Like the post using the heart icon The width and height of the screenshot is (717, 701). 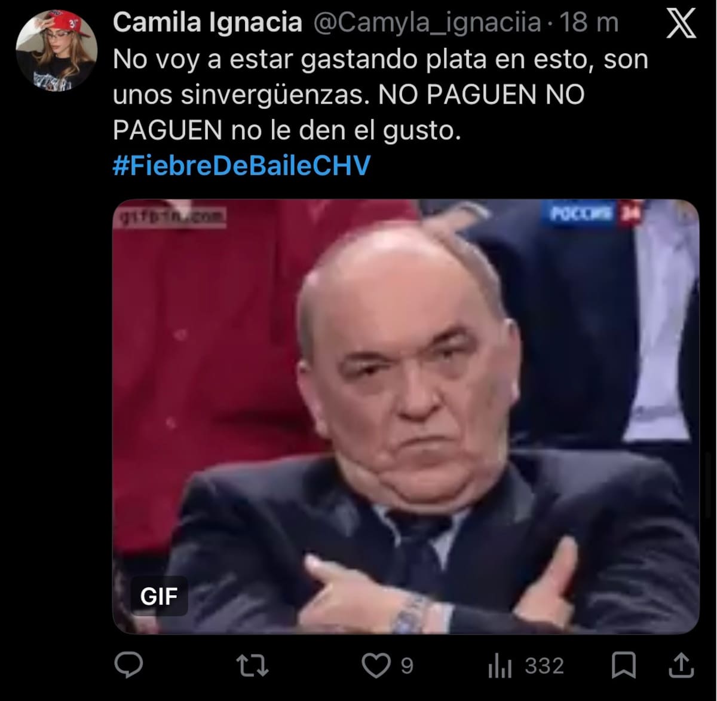click(x=376, y=666)
